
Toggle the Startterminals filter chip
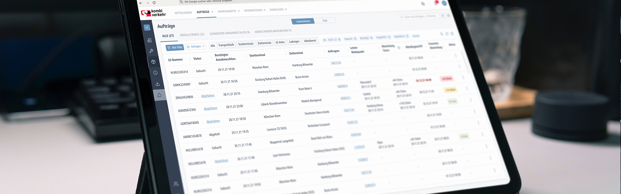[246, 44]
